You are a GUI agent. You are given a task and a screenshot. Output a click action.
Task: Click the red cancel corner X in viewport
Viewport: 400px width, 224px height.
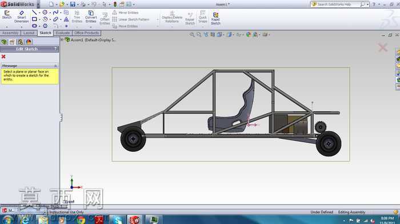383,47
